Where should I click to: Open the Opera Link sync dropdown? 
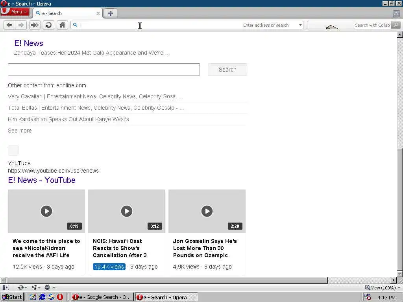point(22,287)
